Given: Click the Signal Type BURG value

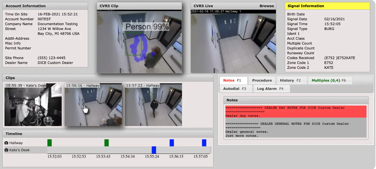Looking at the screenshot, I should pos(329,29).
